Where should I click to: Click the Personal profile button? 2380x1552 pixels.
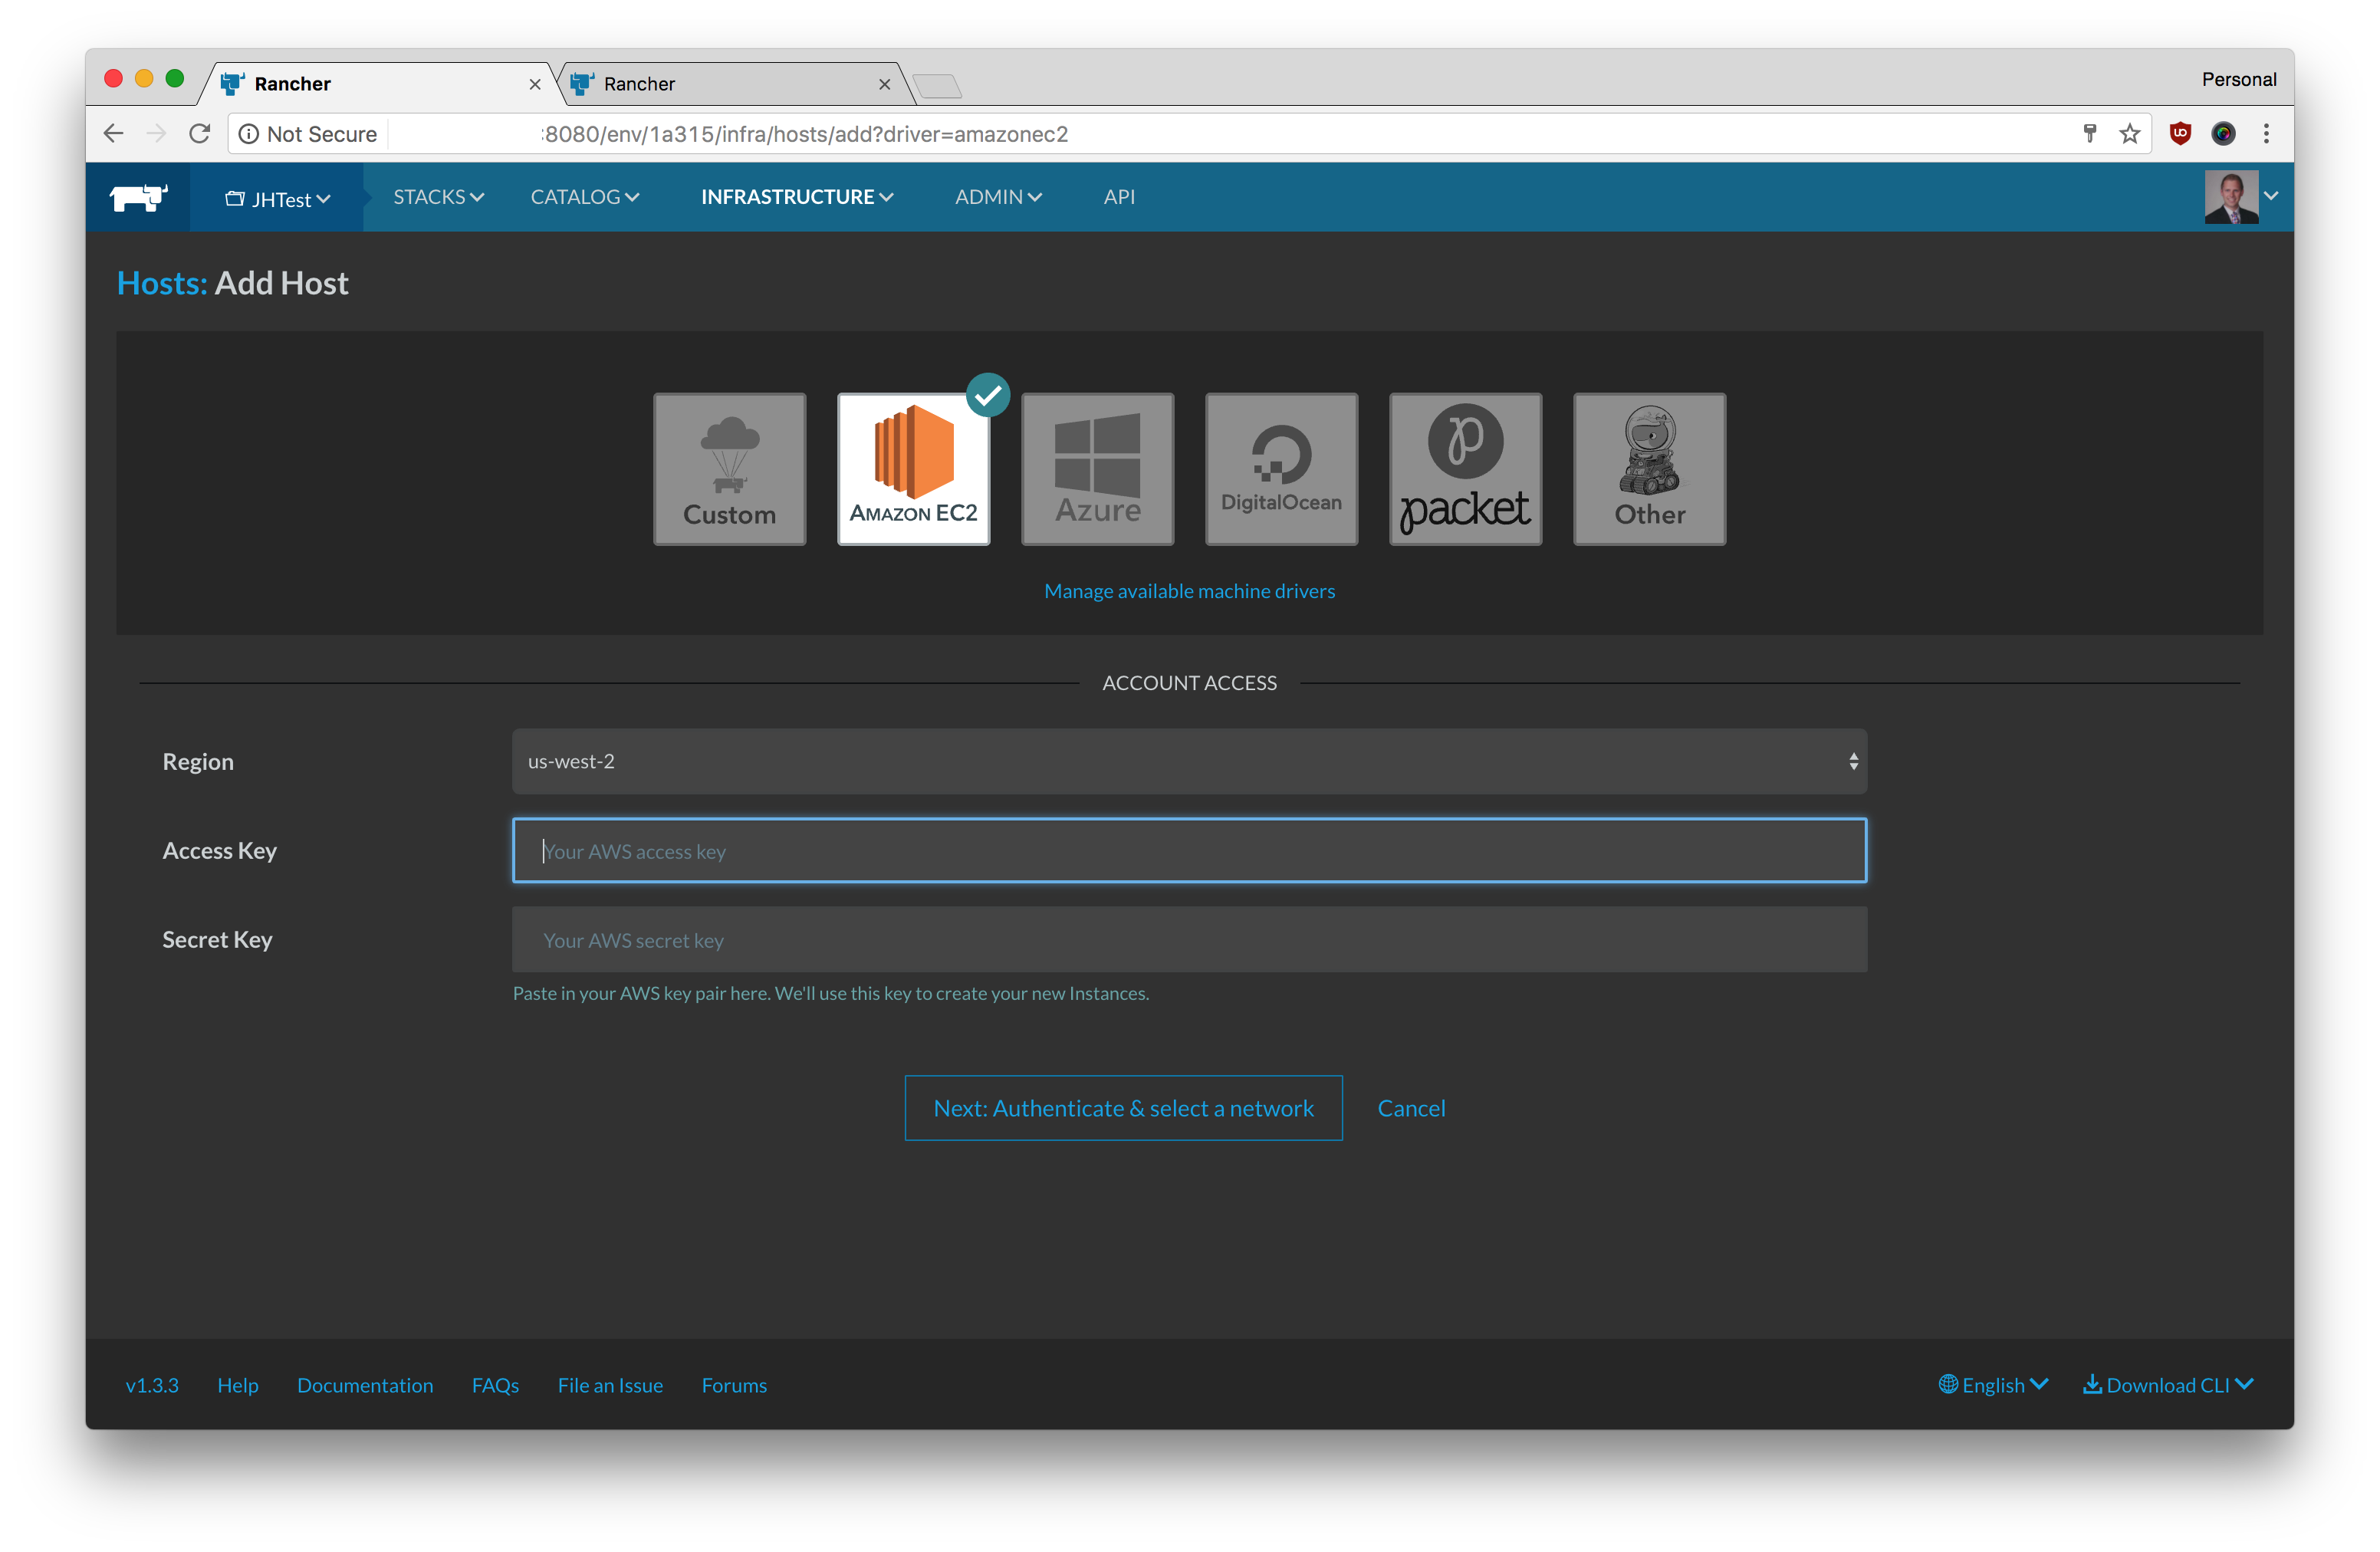(2238, 79)
